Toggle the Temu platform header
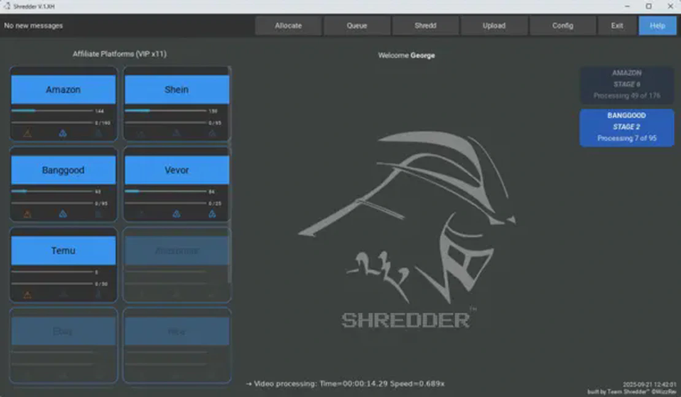Image resolution: width=681 pixels, height=397 pixels. (x=63, y=250)
